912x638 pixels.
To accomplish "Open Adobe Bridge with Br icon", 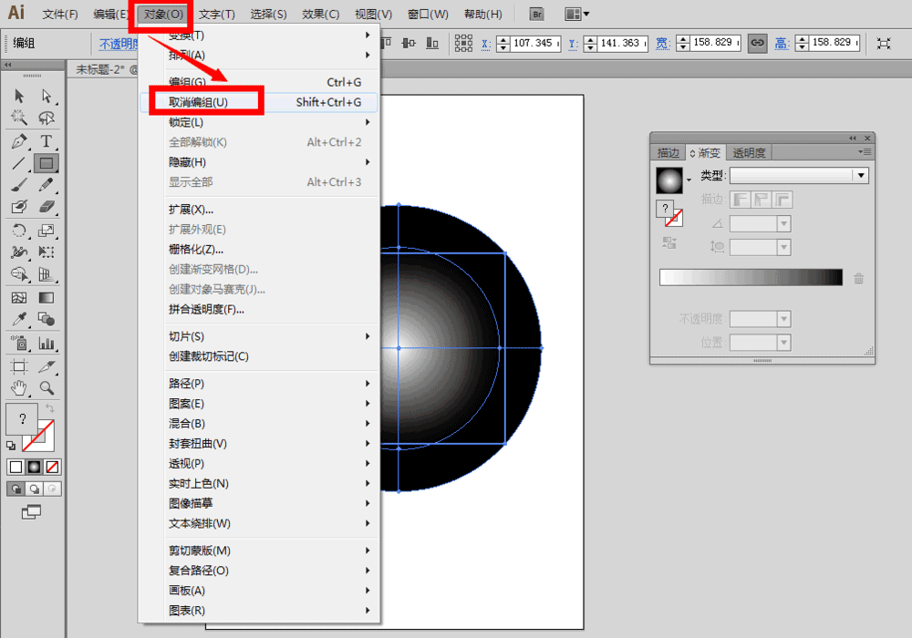I will point(537,15).
